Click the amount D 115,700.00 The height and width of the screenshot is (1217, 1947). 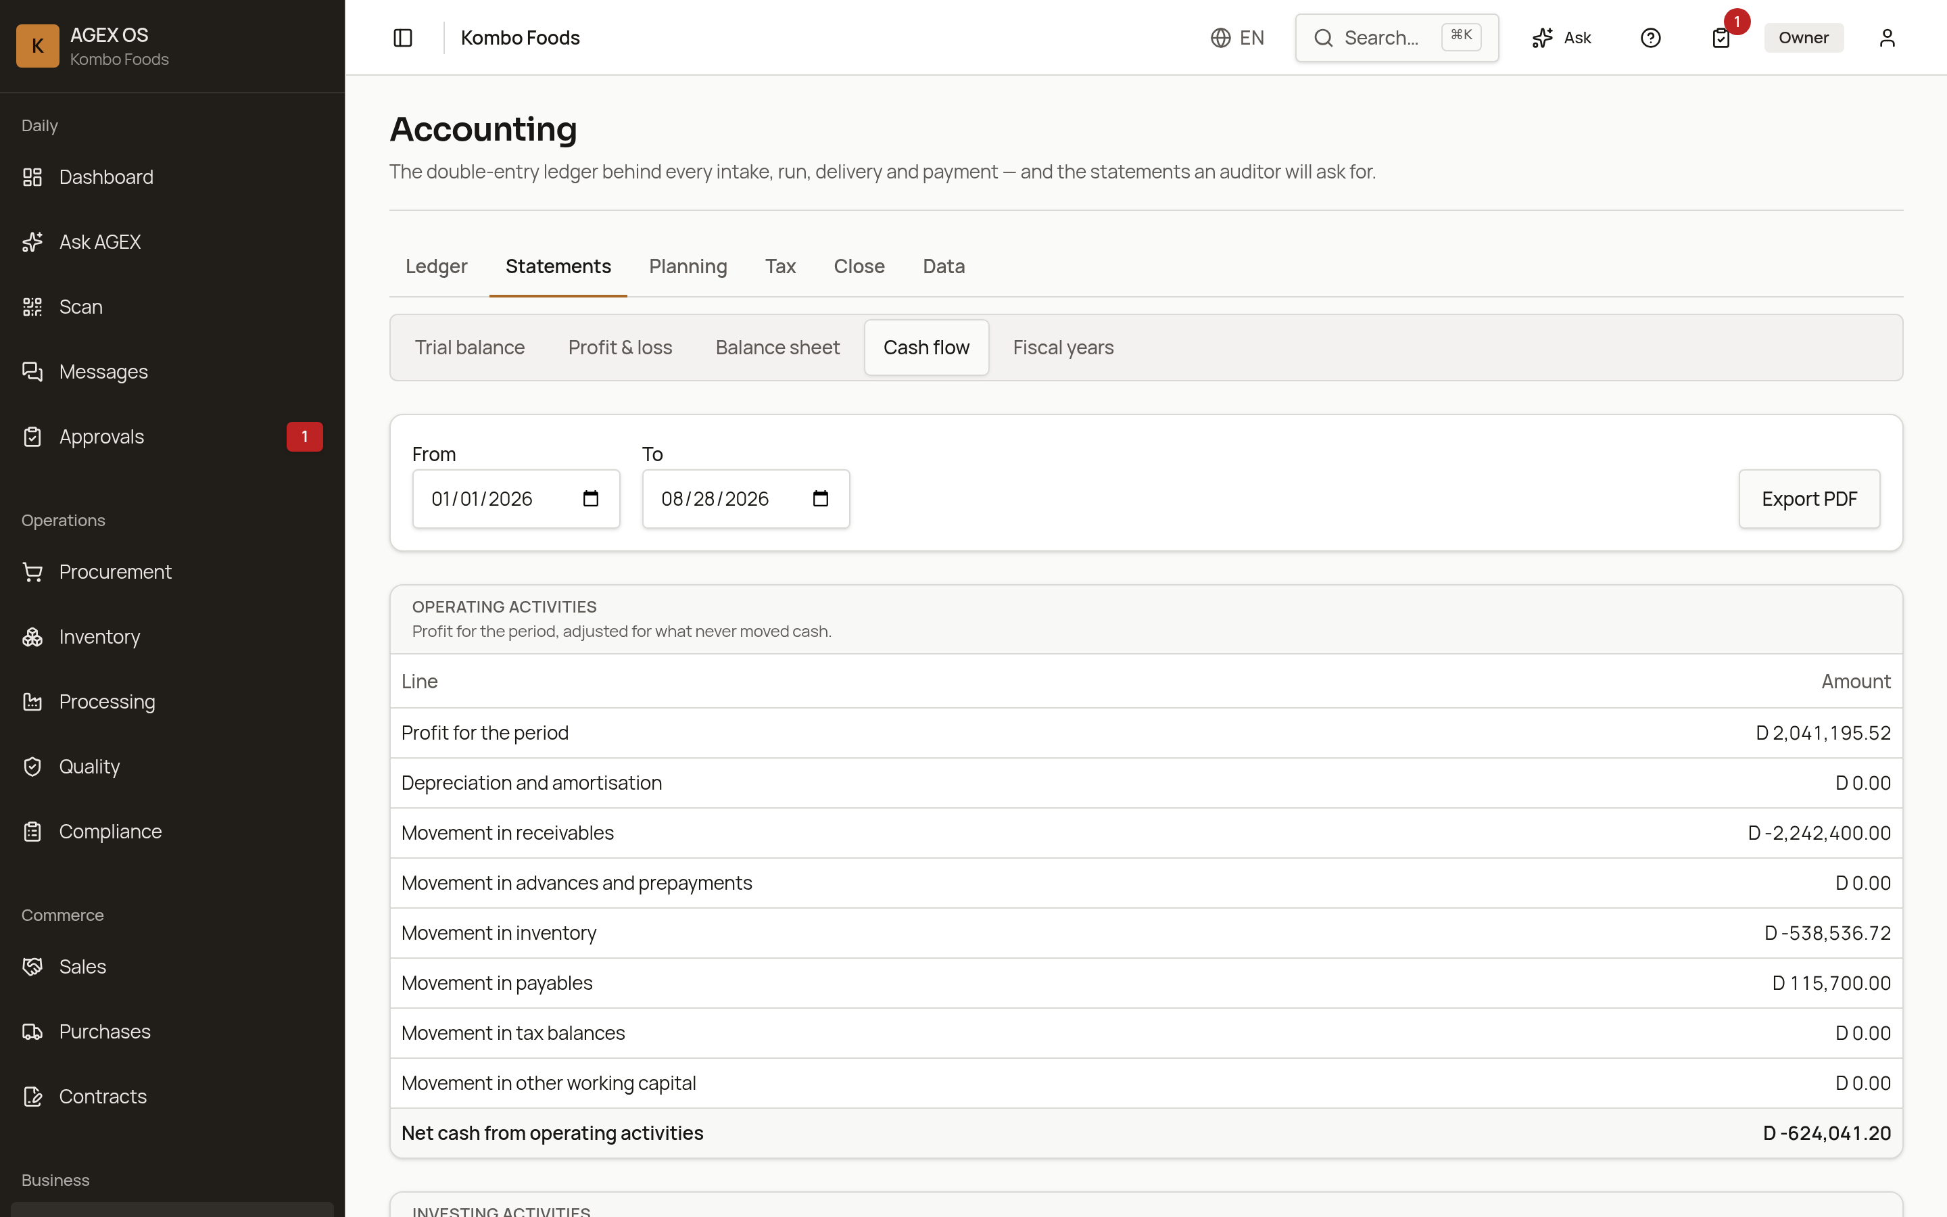(x=1831, y=983)
